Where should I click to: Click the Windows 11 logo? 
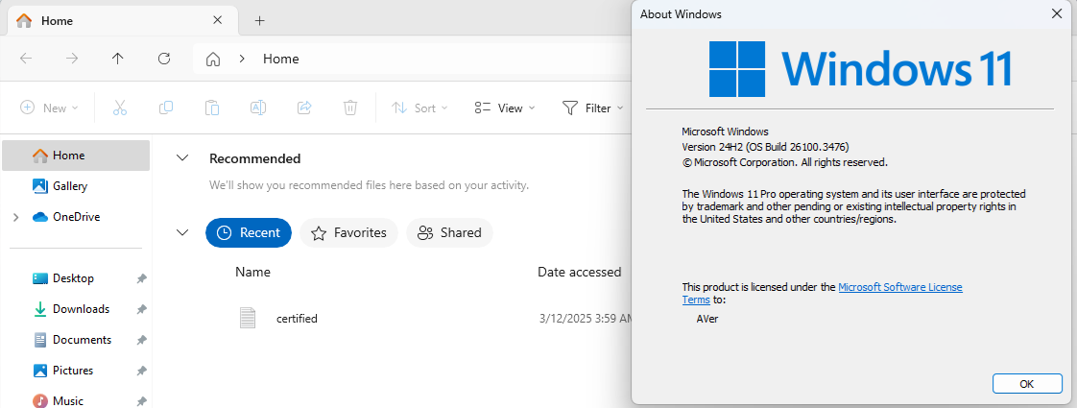860,69
